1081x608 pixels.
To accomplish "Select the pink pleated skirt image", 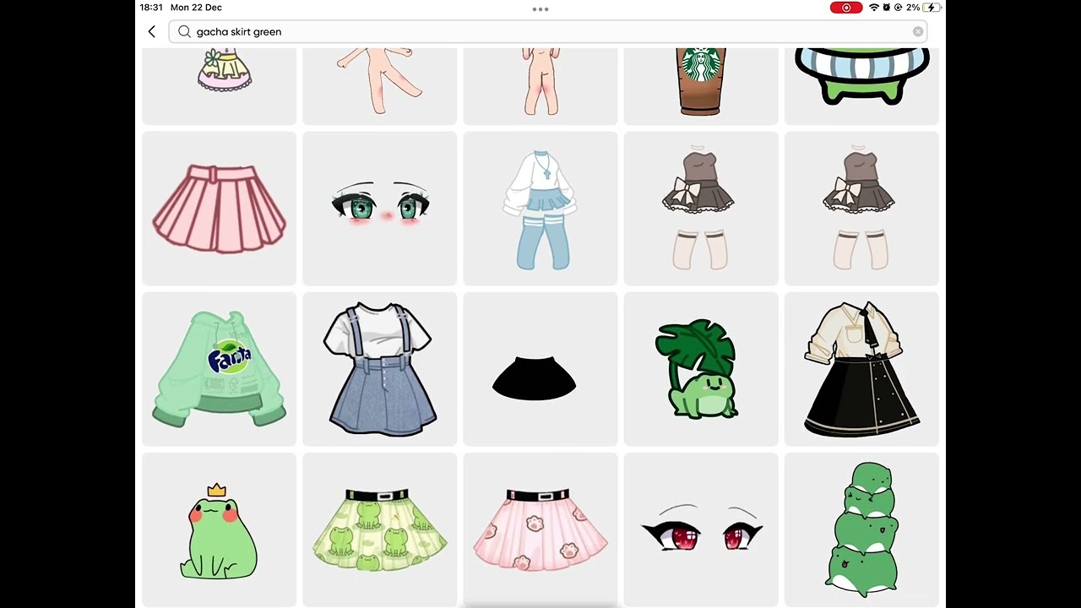I will point(219,209).
